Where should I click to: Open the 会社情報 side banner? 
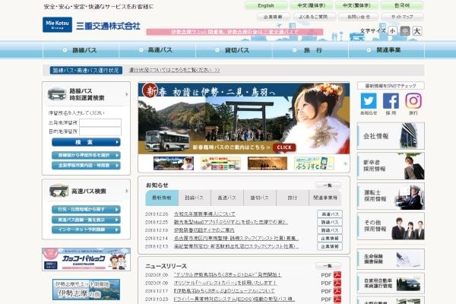(391, 136)
